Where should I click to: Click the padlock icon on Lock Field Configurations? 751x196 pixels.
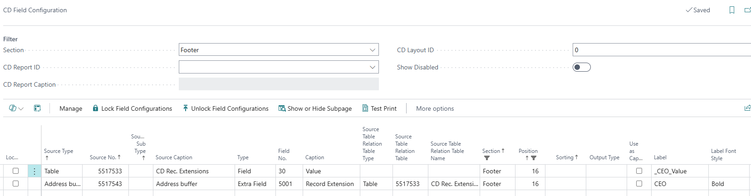95,108
